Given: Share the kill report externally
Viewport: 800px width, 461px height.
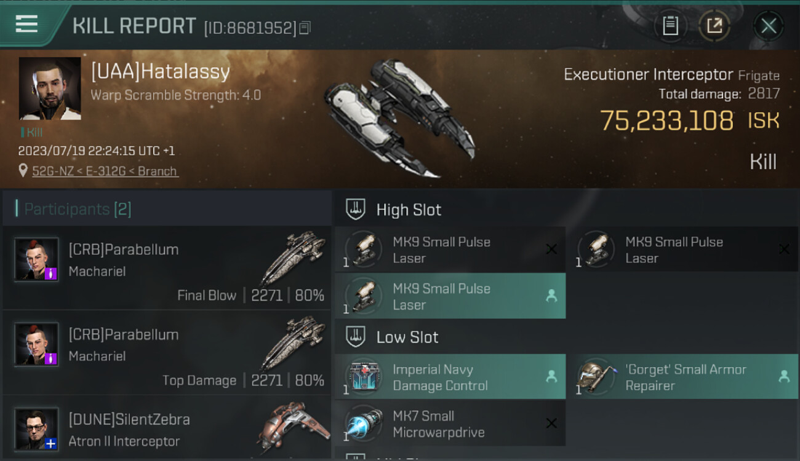Looking at the screenshot, I should (714, 26).
